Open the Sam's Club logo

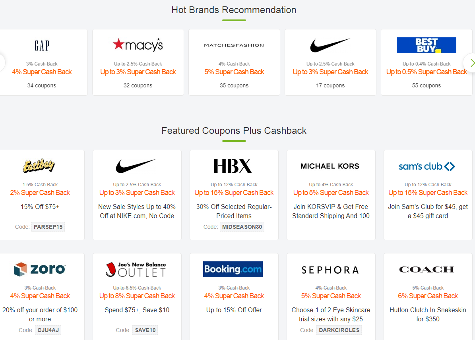coord(427,166)
